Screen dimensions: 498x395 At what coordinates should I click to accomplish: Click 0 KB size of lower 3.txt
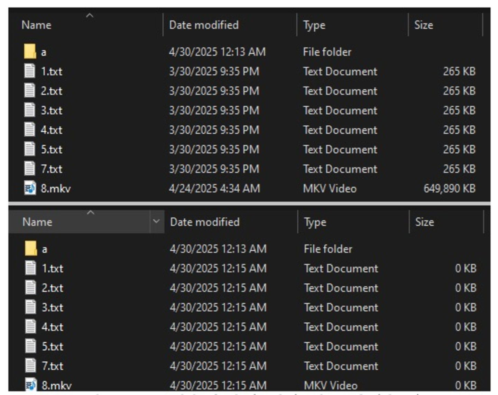[x=466, y=307]
